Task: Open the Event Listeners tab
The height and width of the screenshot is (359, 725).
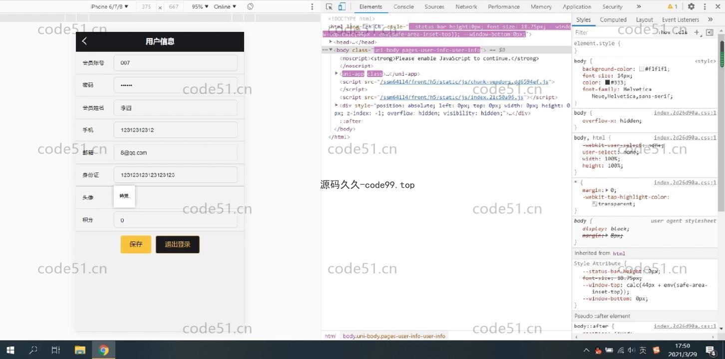Action: pyautogui.click(x=681, y=19)
